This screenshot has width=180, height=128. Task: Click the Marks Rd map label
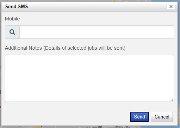pyautogui.click(x=123, y=127)
